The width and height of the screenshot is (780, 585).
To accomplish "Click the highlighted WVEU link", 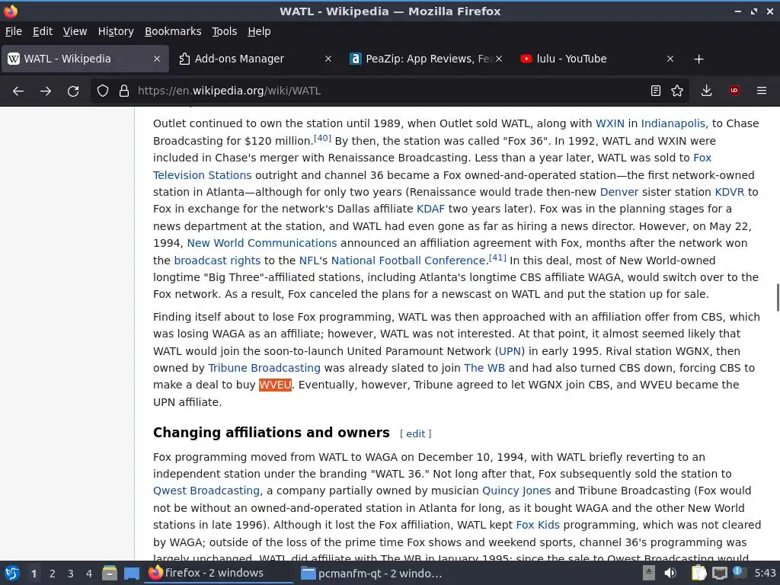I will [x=275, y=385].
